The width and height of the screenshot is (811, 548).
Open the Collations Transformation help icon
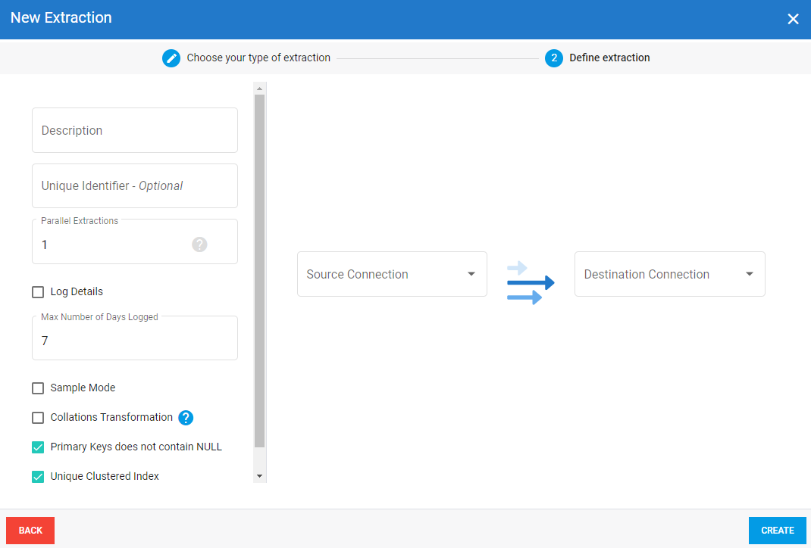click(x=186, y=418)
